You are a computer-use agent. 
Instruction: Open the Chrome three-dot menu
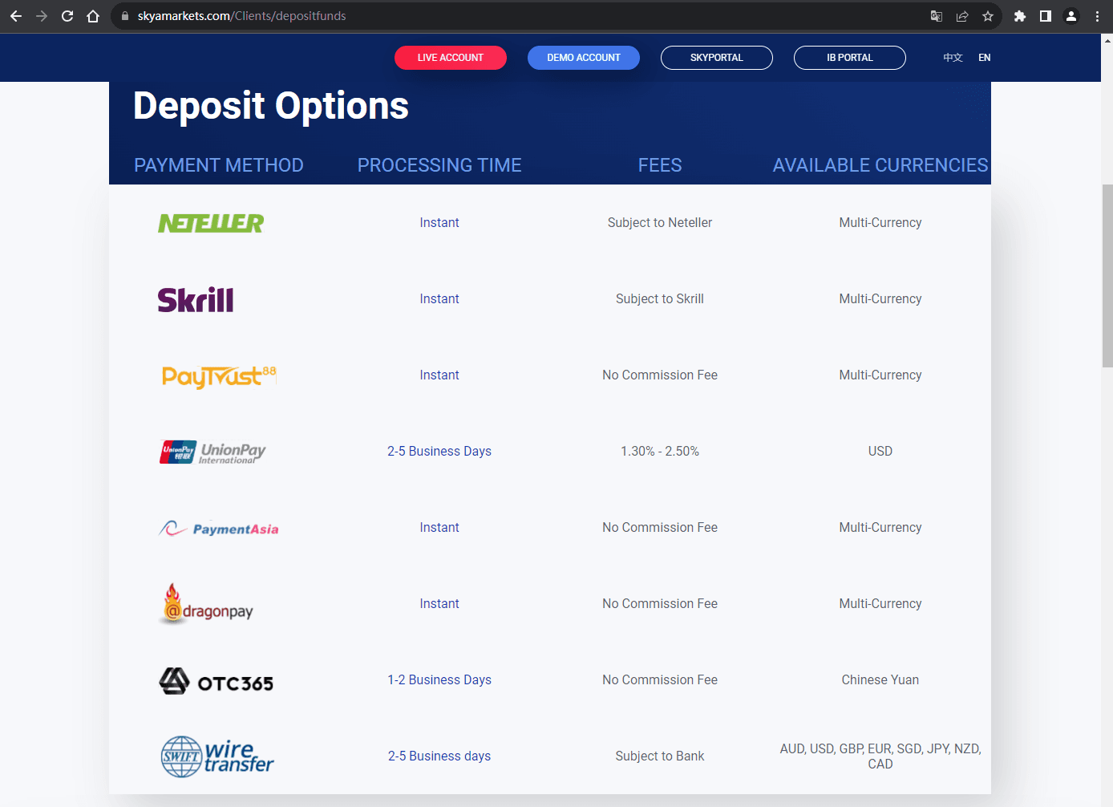coord(1097,16)
